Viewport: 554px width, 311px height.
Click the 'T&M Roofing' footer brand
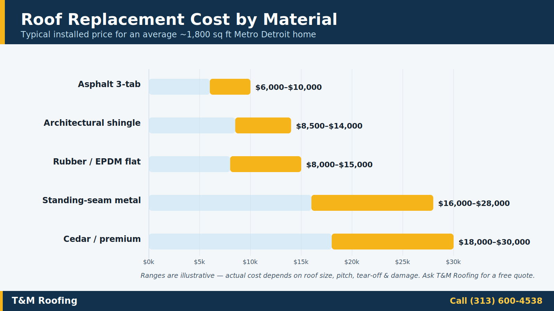(x=45, y=301)
